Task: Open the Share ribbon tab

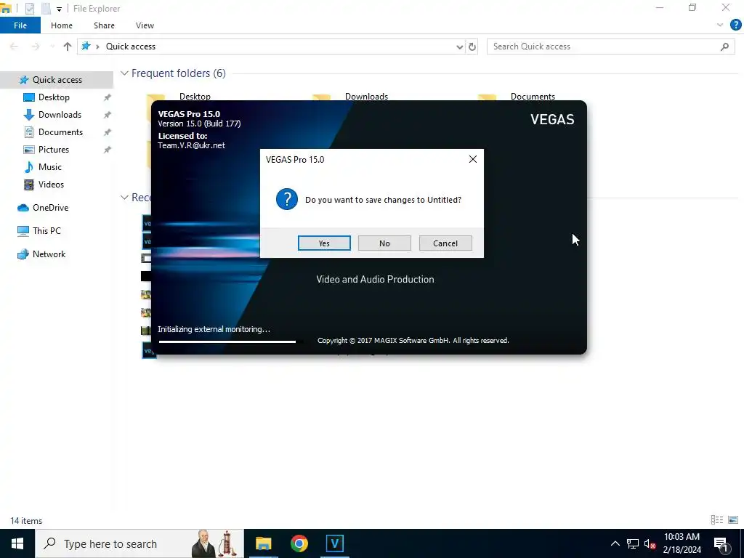Action: pyautogui.click(x=104, y=25)
